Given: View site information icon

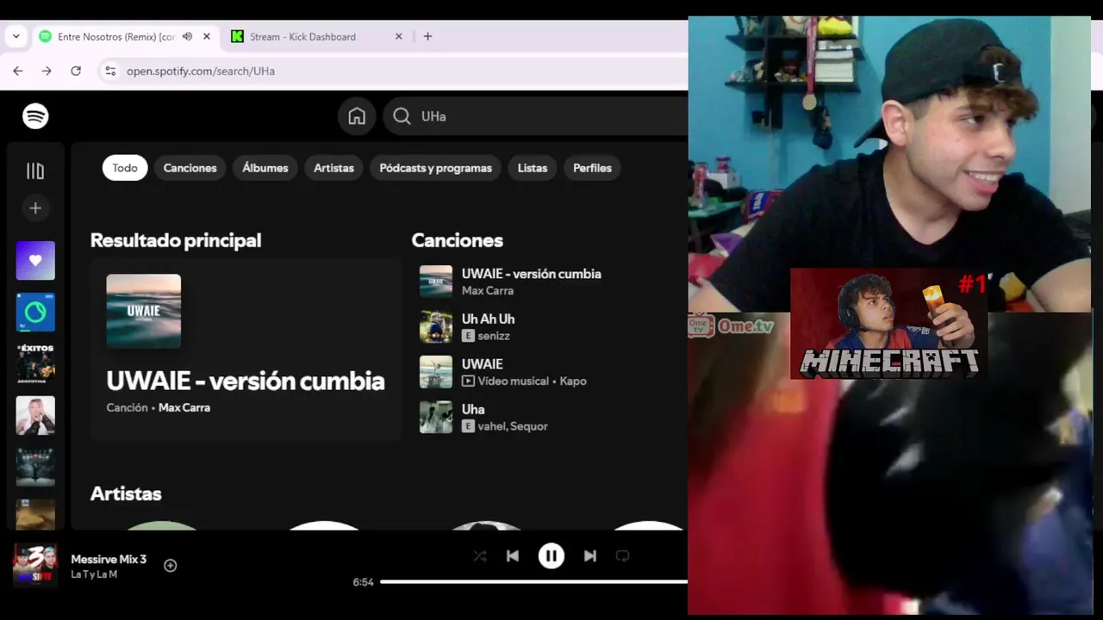Looking at the screenshot, I should pyautogui.click(x=110, y=71).
